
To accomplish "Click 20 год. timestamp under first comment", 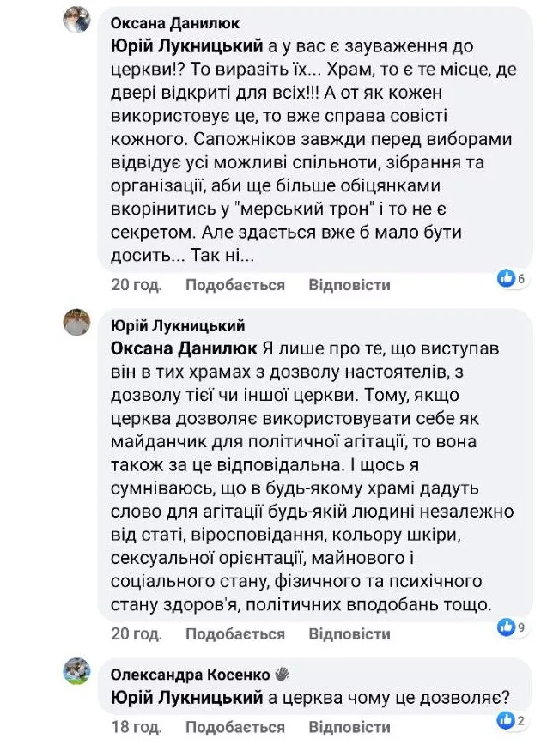I will pyautogui.click(x=136, y=284).
